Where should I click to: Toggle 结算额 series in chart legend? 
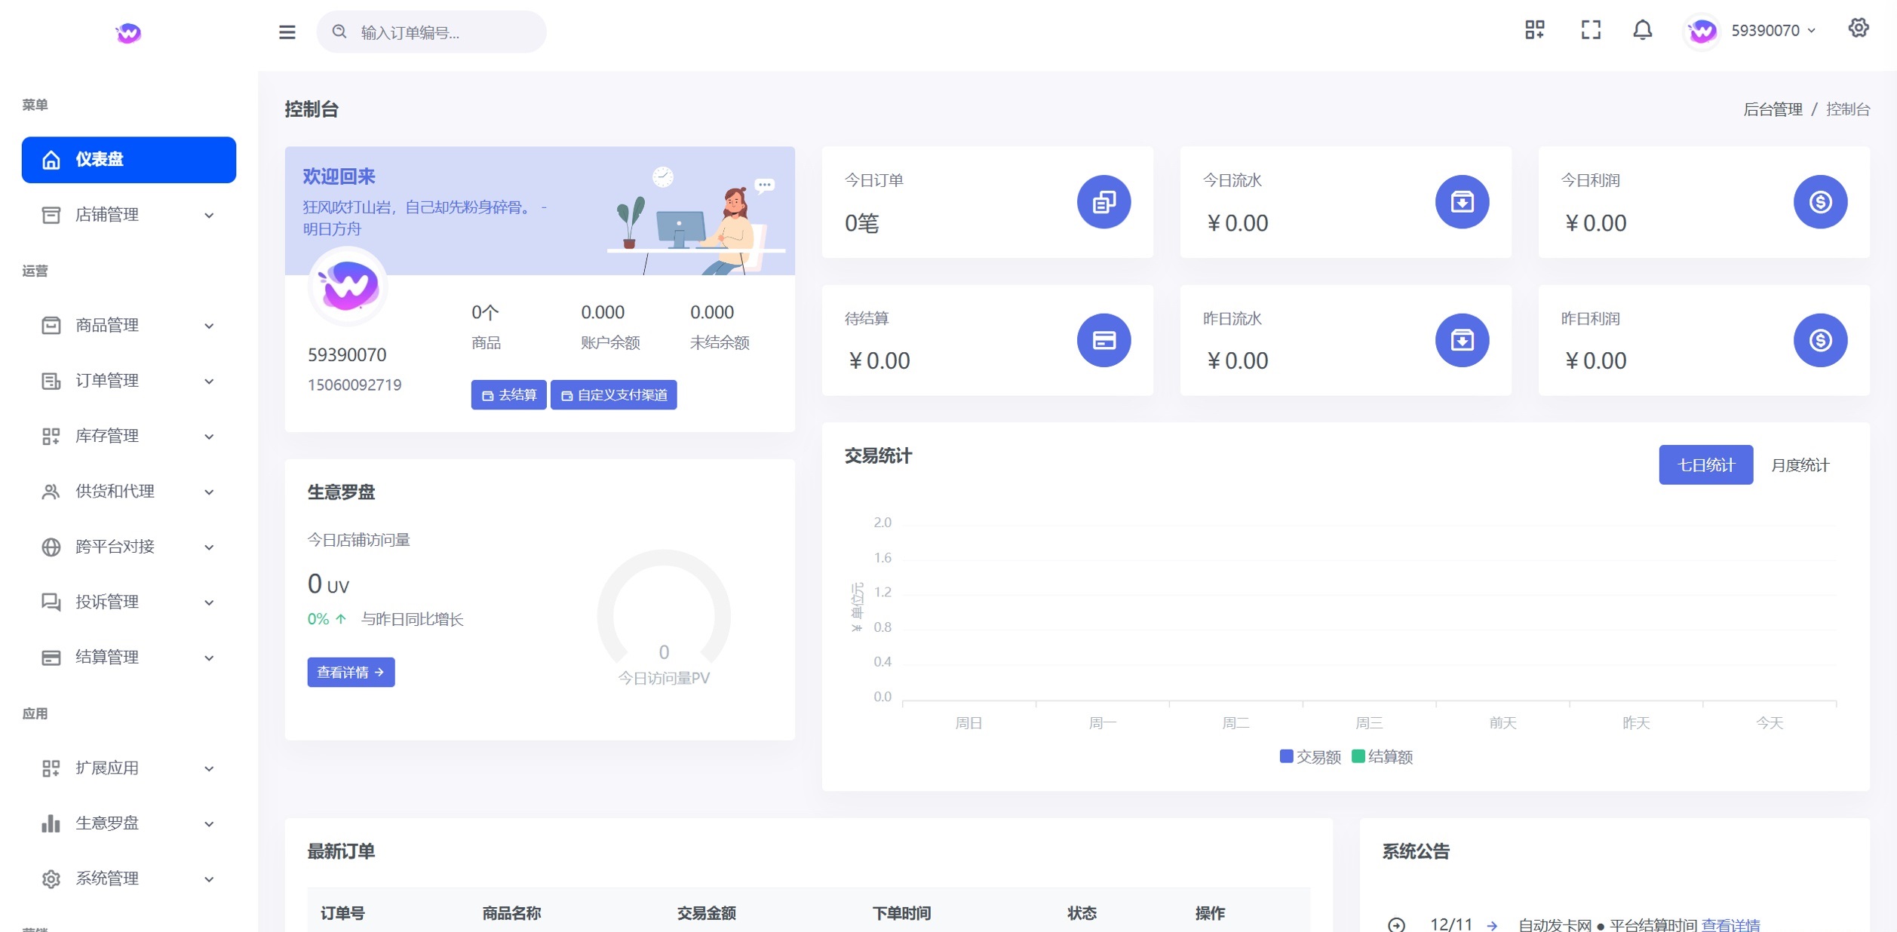point(1382,756)
